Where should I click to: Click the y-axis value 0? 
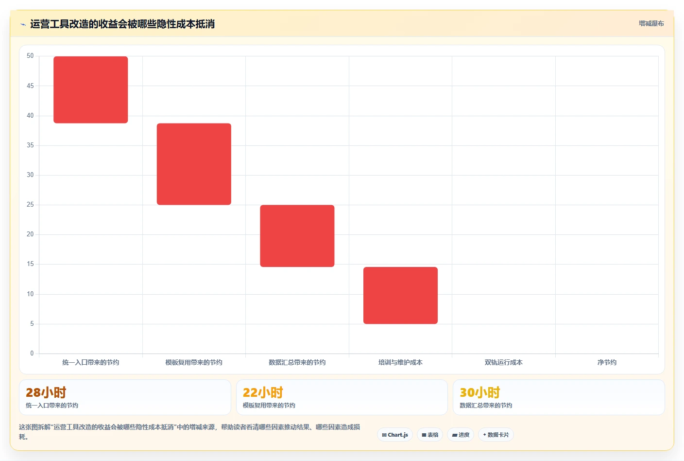(x=32, y=354)
